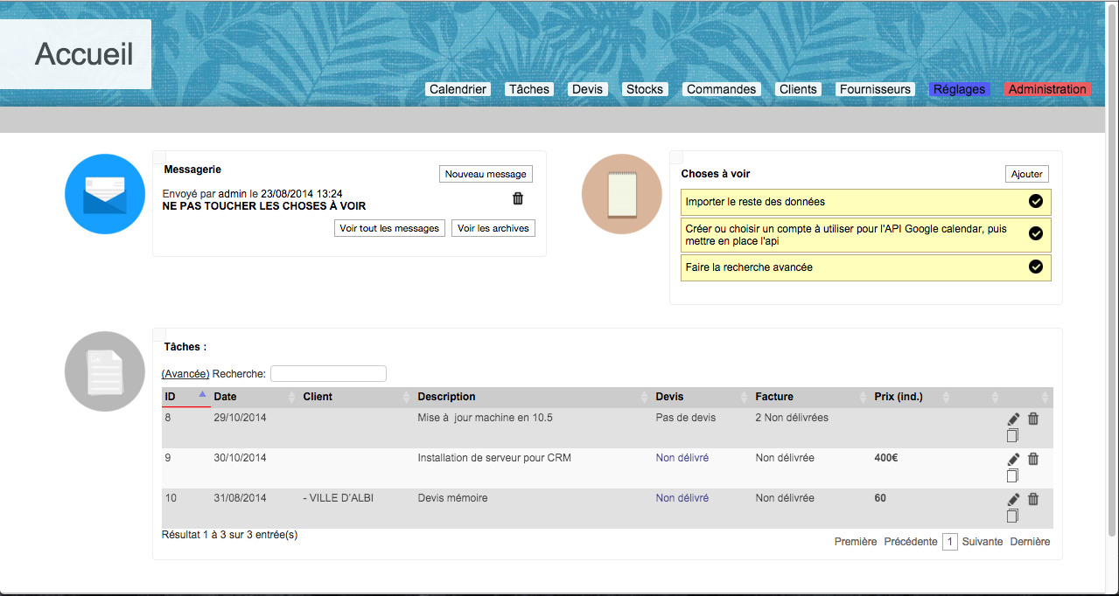This screenshot has width=1119, height=596.
Task: Duplicate task 10 with the copy icon
Action: (x=1012, y=516)
